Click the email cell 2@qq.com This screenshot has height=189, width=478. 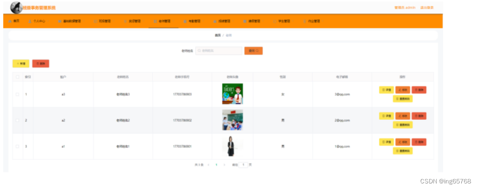point(342,120)
